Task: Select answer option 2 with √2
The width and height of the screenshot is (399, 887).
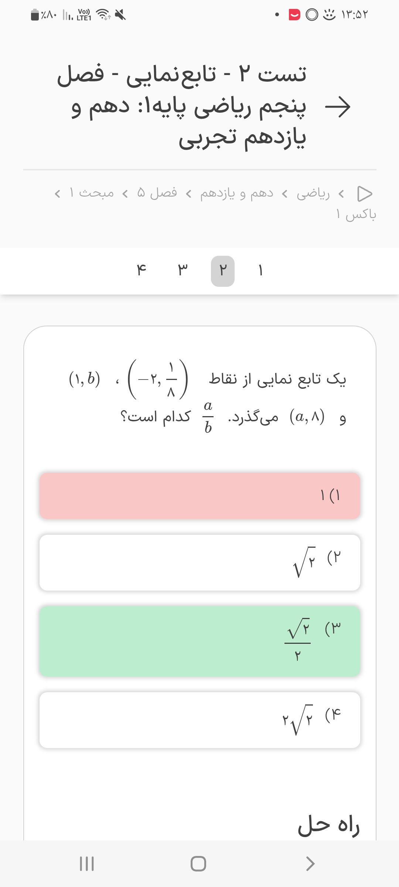Action: [199, 563]
